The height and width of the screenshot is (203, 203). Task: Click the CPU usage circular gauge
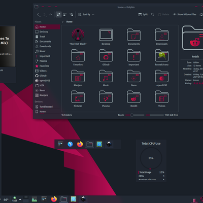pos(151,158)
